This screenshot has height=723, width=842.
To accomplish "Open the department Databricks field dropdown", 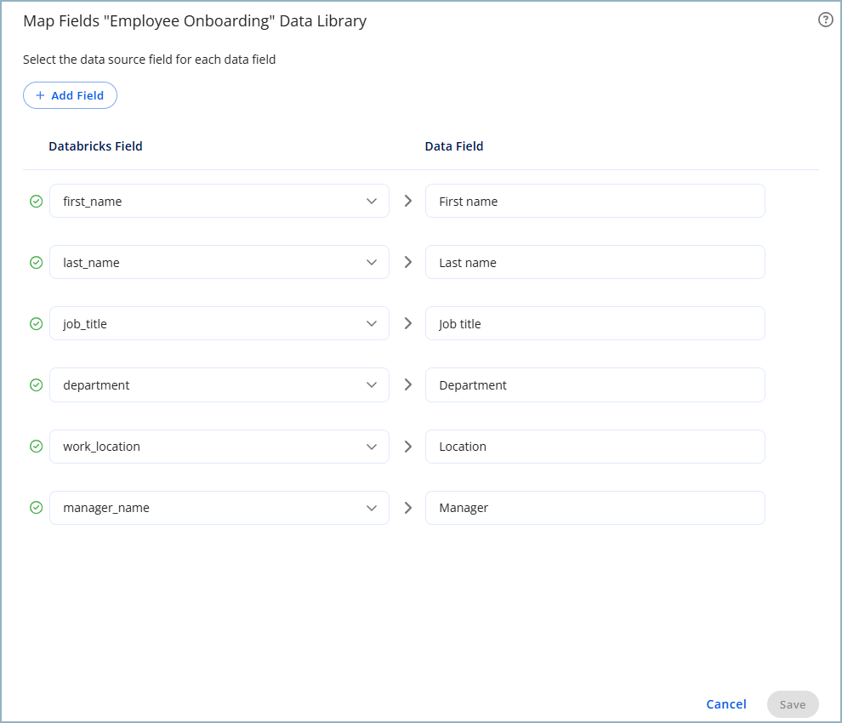I will click(371, 385).
